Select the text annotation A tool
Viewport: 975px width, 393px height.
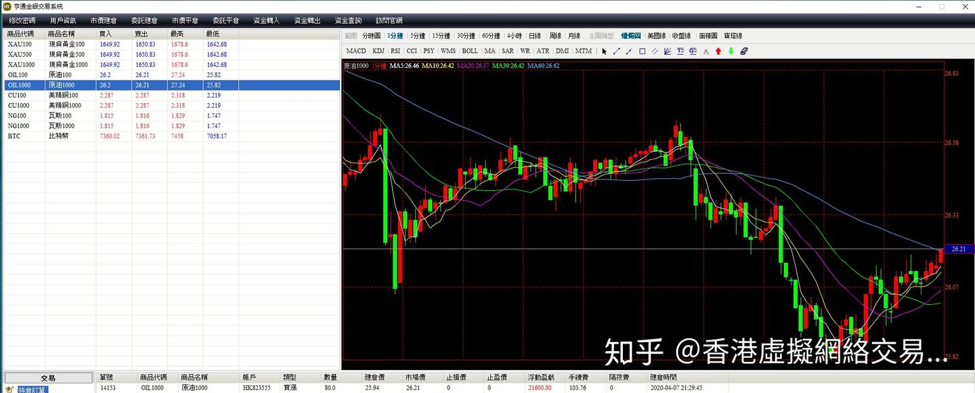pos(705,51)
